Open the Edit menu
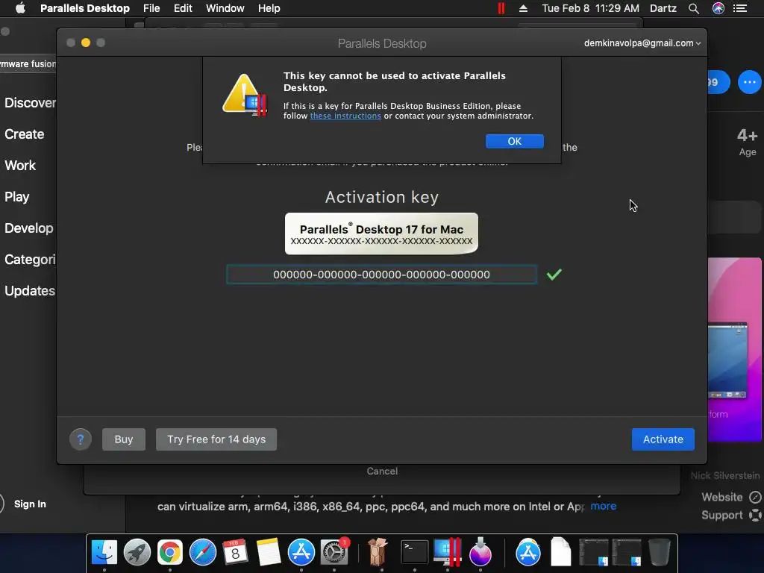 pyautogui.click(x=183, y=8)
